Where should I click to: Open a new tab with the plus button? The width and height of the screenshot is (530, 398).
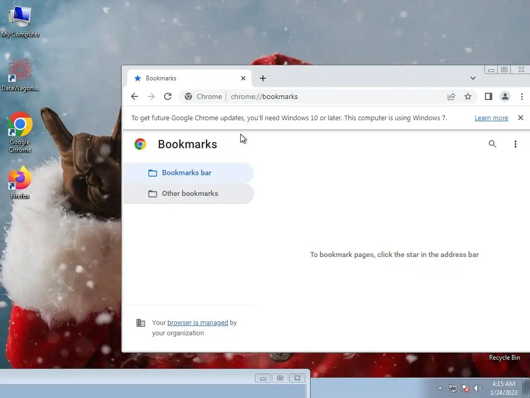(x=263, y=78)
